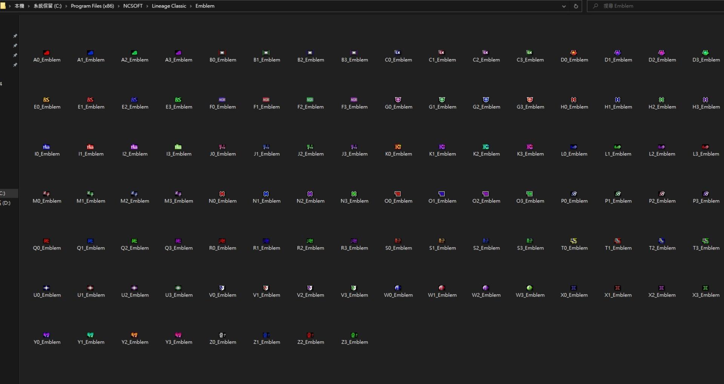The image size is (724, 384).
Task: Click the folder icon in address bar
Action: [x=3, y=6]
